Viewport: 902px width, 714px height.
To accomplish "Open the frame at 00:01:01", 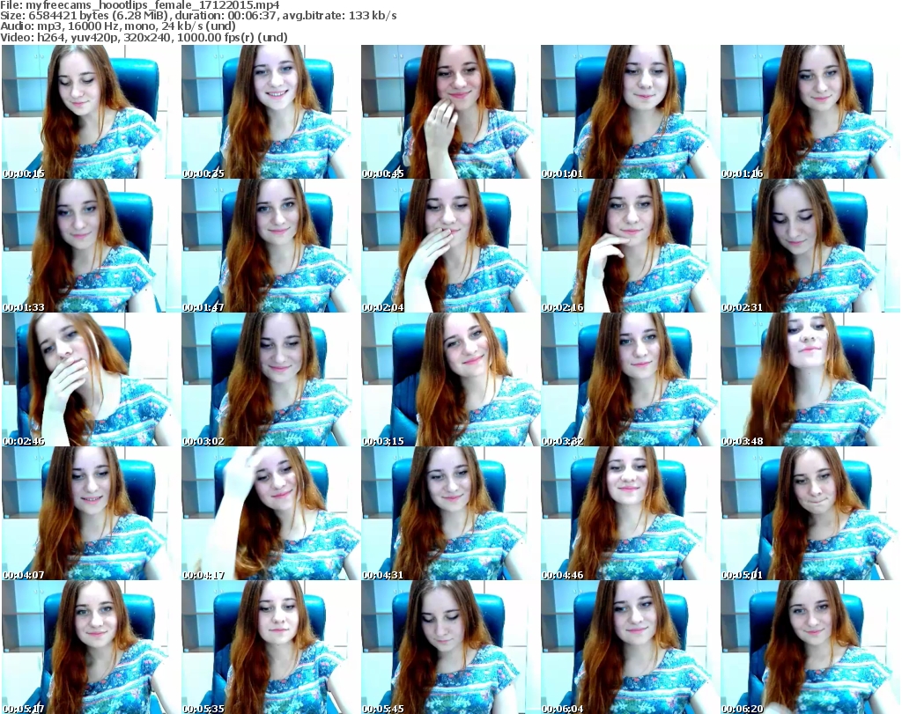I will (630, 112).
